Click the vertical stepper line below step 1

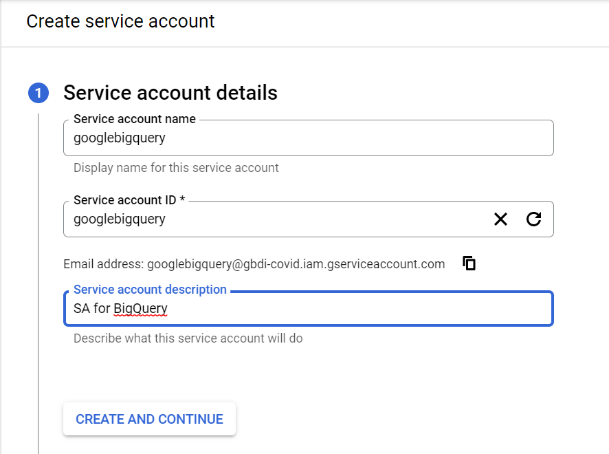click(x=38, y=275)
